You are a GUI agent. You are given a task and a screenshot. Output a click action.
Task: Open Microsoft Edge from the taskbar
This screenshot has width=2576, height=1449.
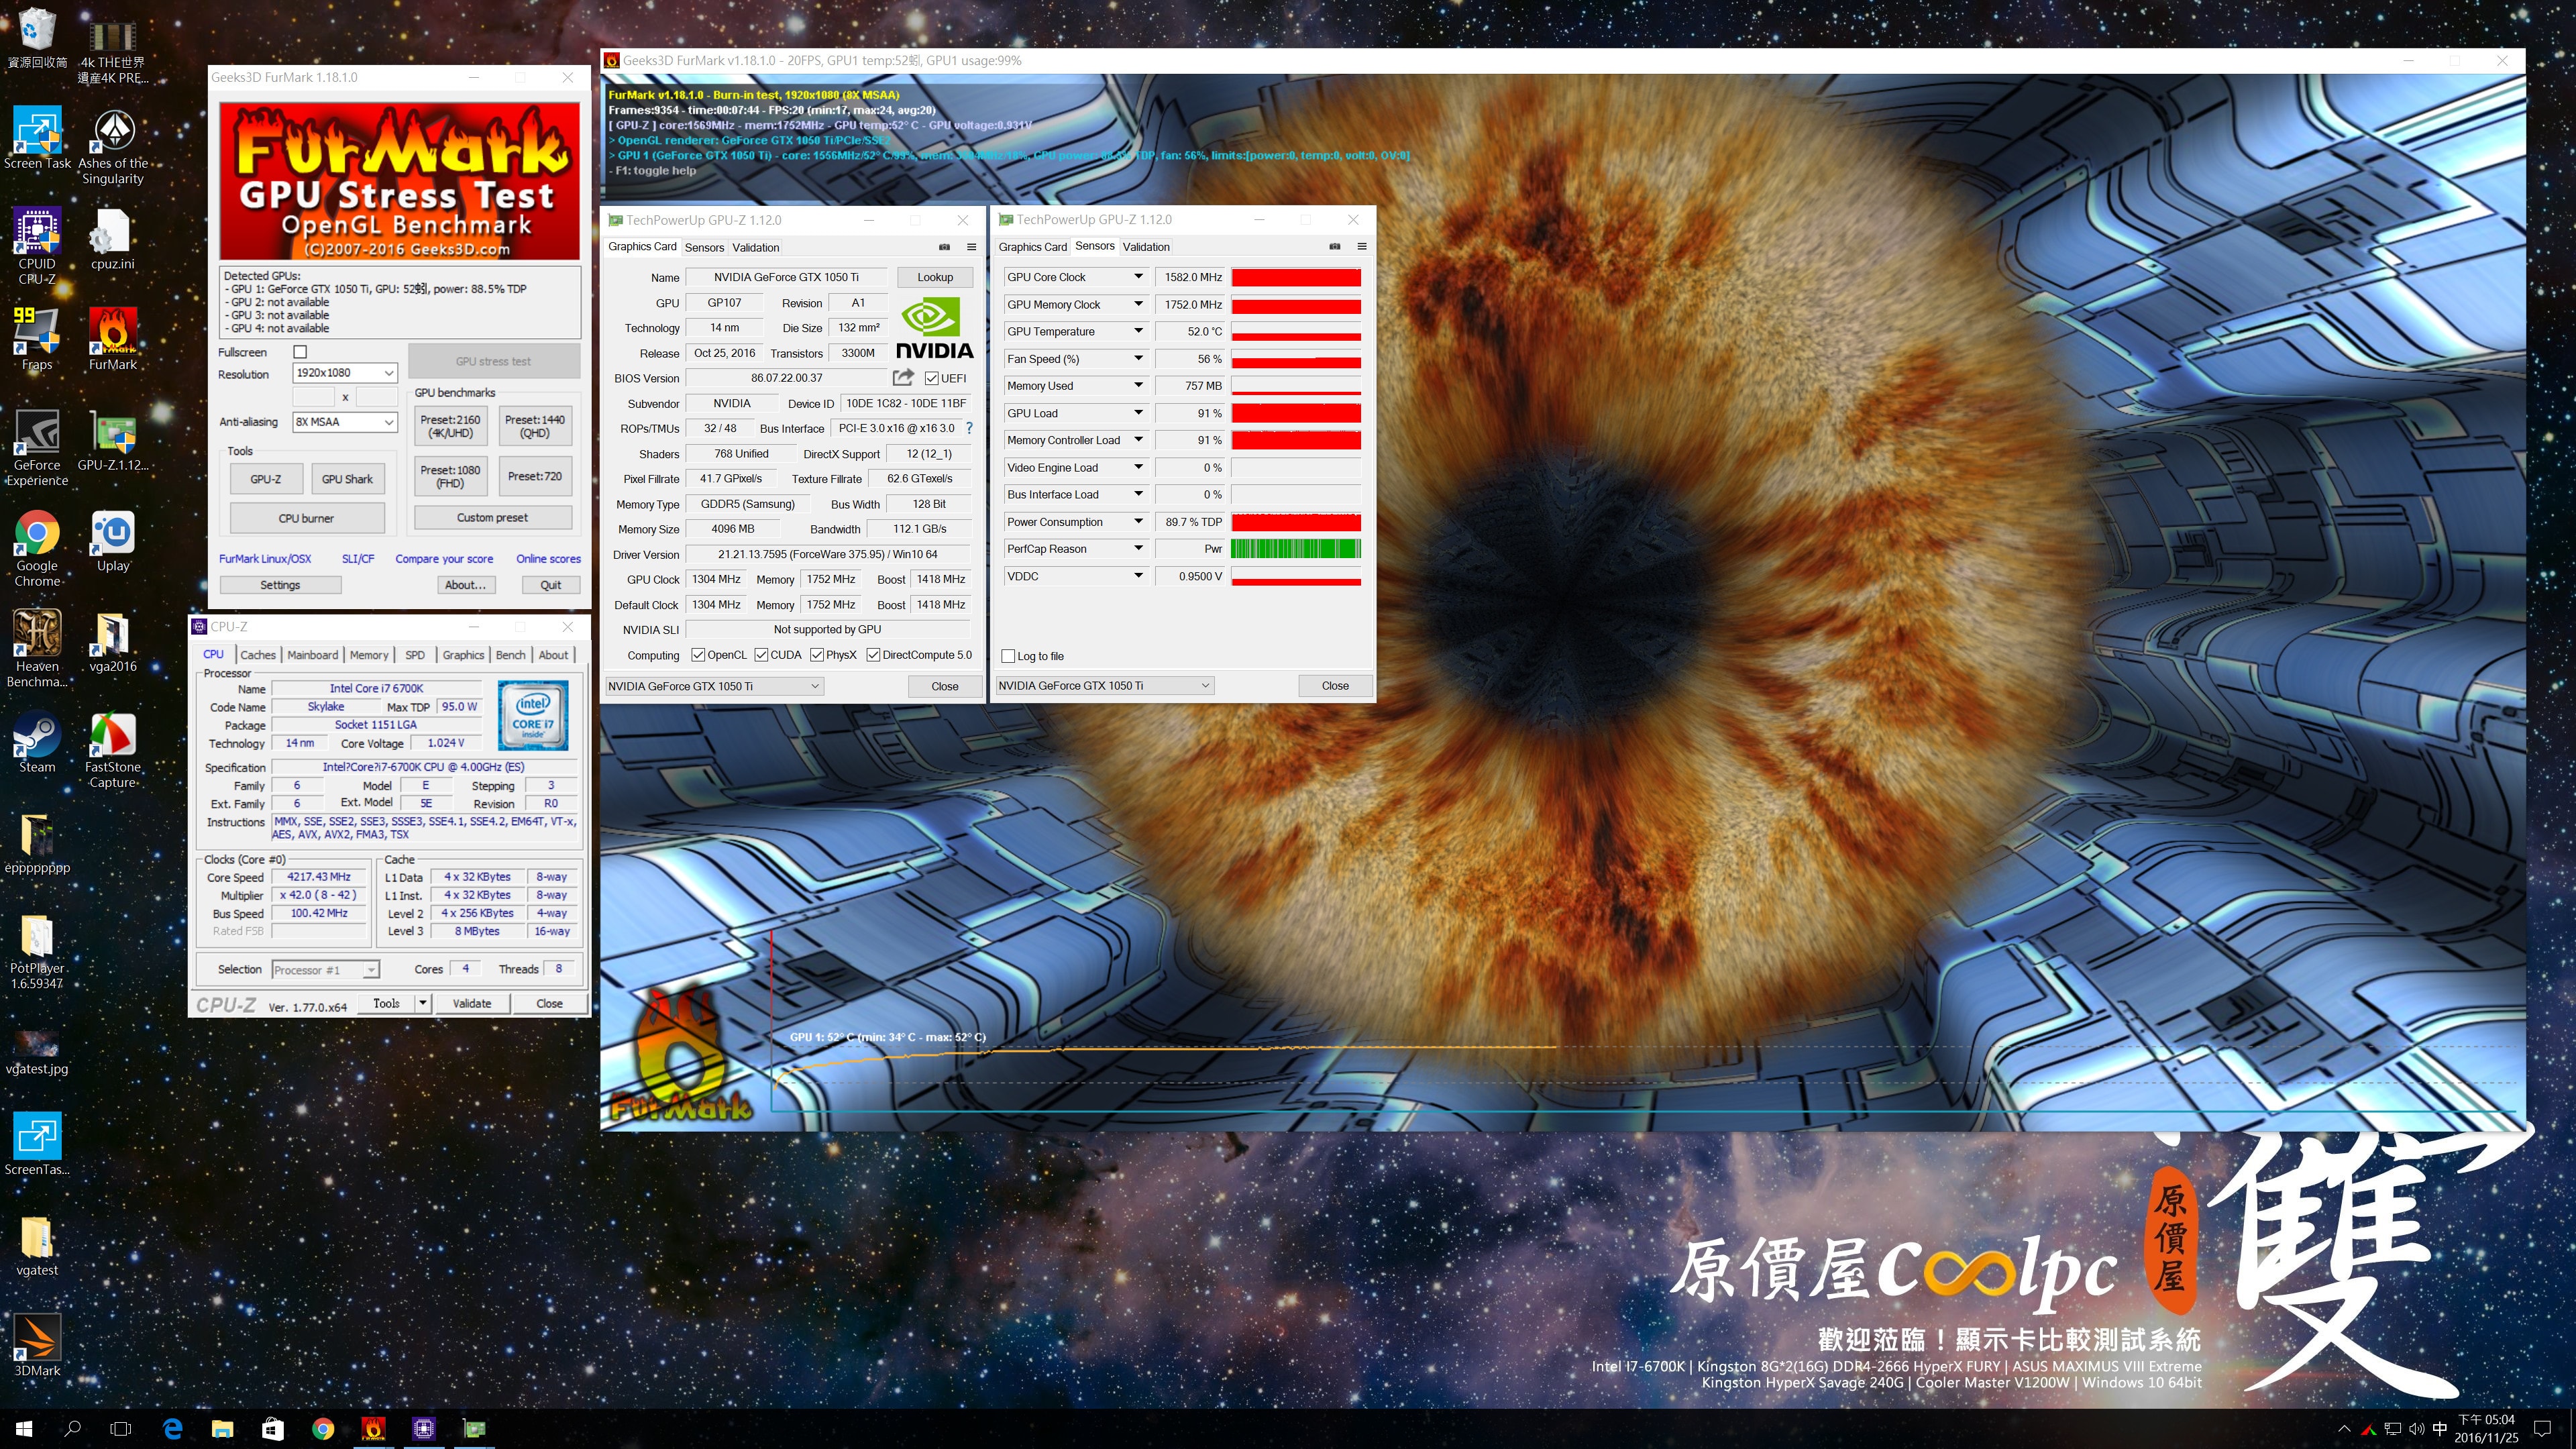coord(172,1428)
